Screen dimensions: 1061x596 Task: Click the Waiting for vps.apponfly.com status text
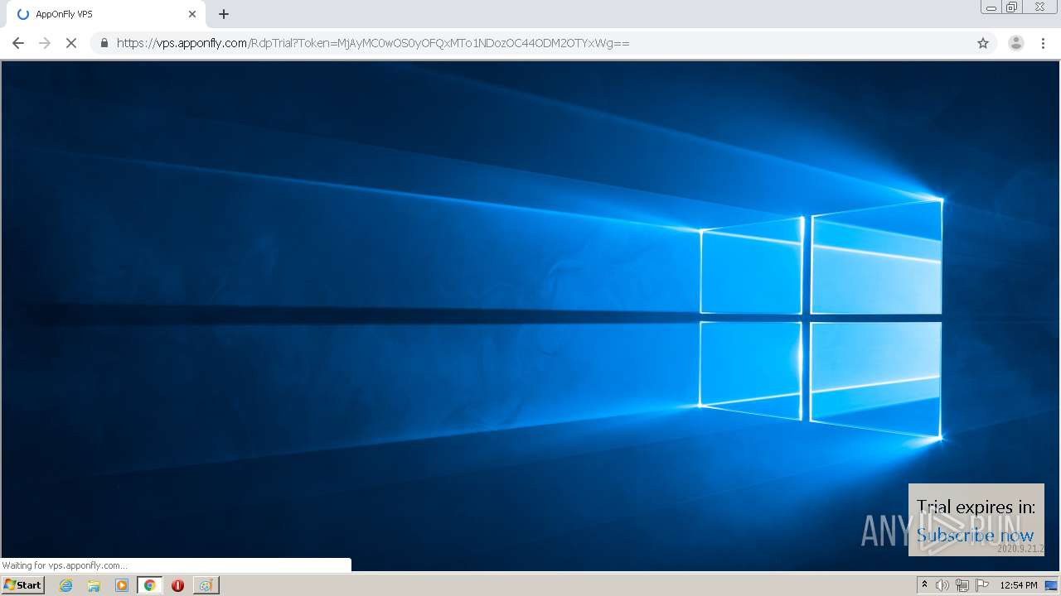(65, 565)
